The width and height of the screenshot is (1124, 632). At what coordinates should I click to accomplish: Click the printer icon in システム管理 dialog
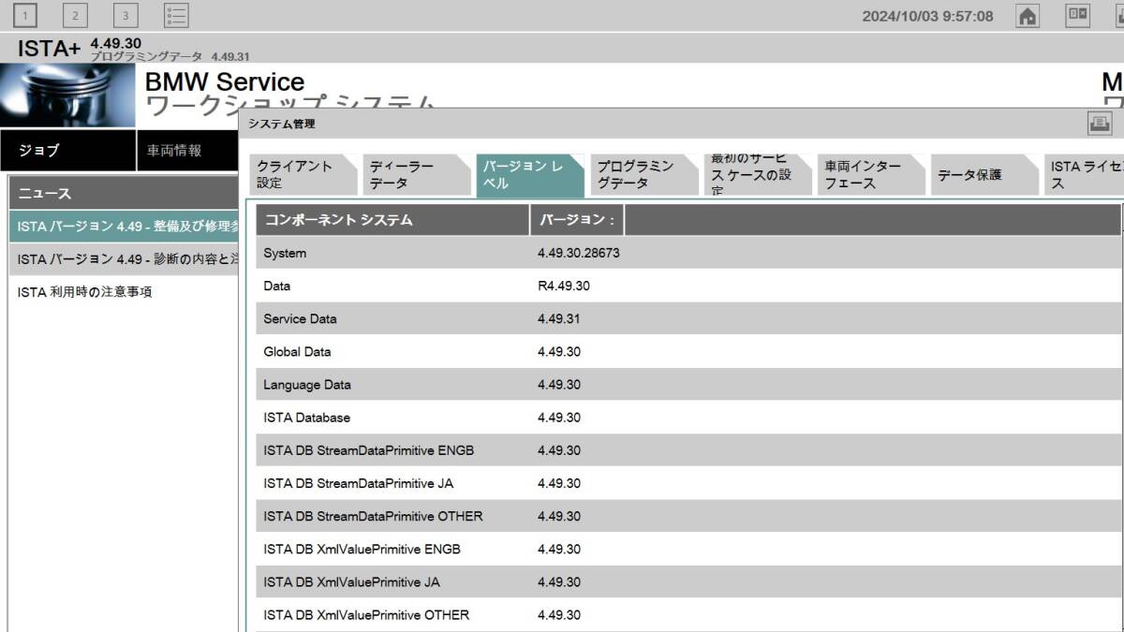(1099, 123)
